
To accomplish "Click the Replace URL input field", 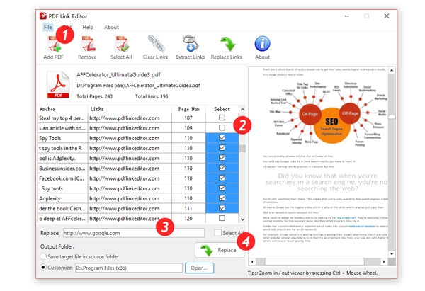I will pos(134,233).
